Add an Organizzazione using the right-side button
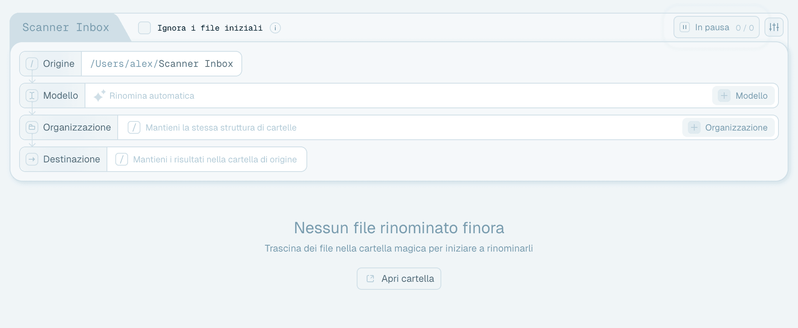Screen dimensions: 798x328 coord(728,127)
